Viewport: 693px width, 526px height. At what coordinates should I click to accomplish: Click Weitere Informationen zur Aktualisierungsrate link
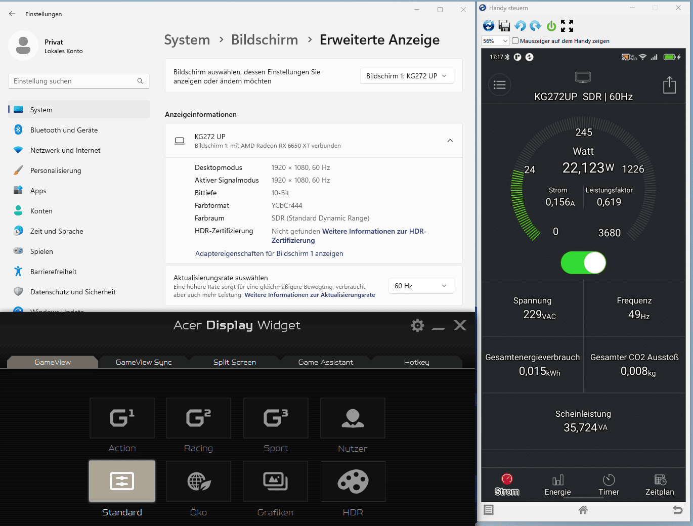click(x=310, y=295)
